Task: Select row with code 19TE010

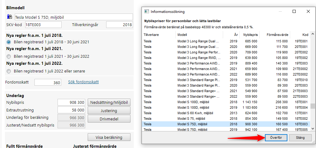Action: click(226, 80)
